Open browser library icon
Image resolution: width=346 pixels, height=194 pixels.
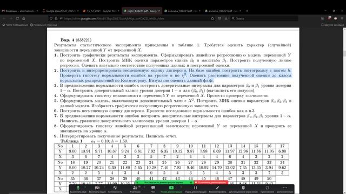(x=322, y=19)
